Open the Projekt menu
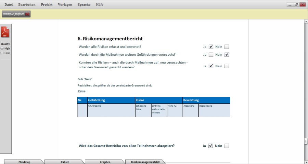 (47, 4)
